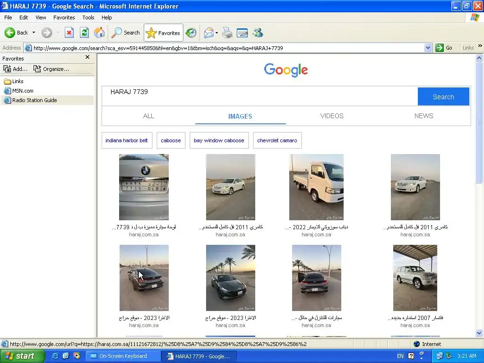Click the indiana harbor belt suggestion

coord(127,140)
